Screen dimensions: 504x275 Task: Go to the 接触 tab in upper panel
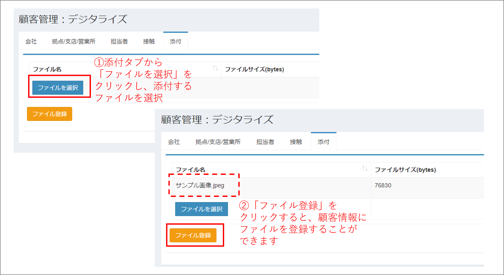tap(149, 41)
